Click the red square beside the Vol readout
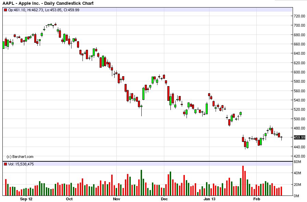Image resolution: width=307 pixels, height=202 pixels. coord(5,164)
